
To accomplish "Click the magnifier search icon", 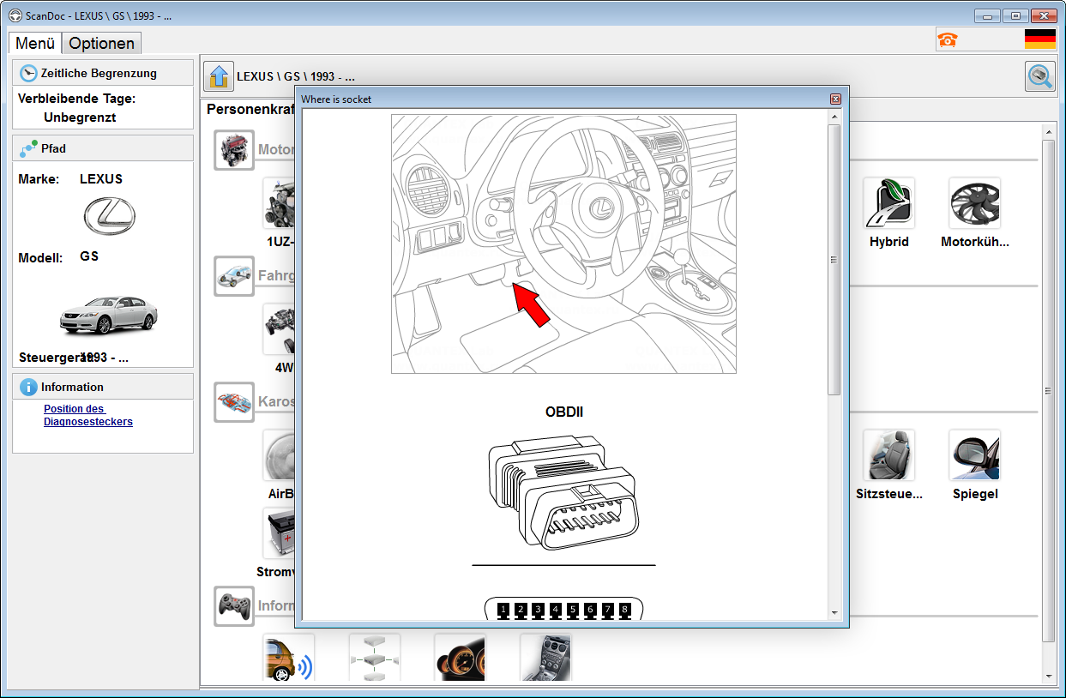I will 1040,76.
